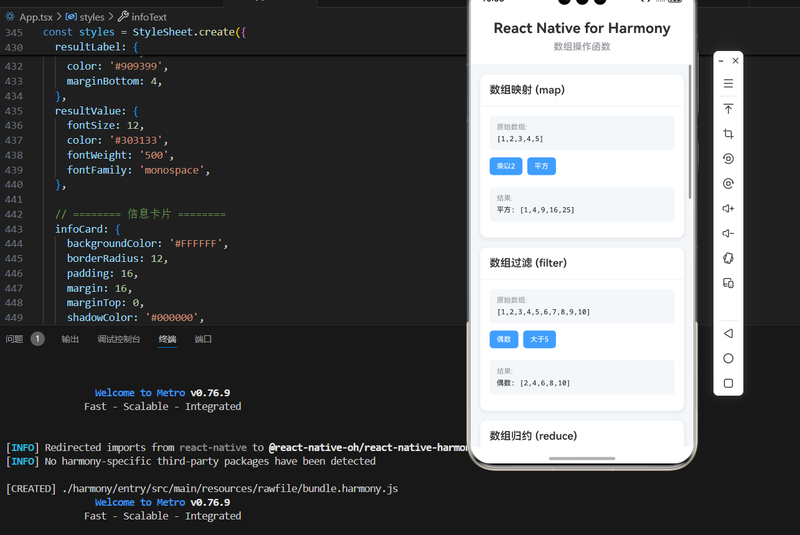800x535 pixels.
Task: Click the symbol icon before styles breadcrumb
Action: (71, 17)
